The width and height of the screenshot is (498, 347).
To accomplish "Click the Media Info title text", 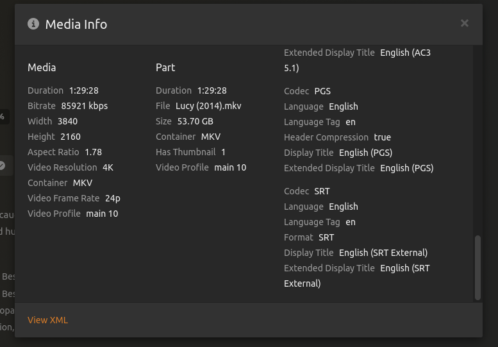I will click(76, 24).
